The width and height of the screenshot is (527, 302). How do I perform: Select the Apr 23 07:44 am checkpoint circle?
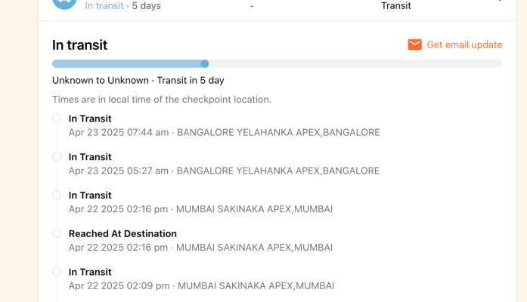[57, 118]
